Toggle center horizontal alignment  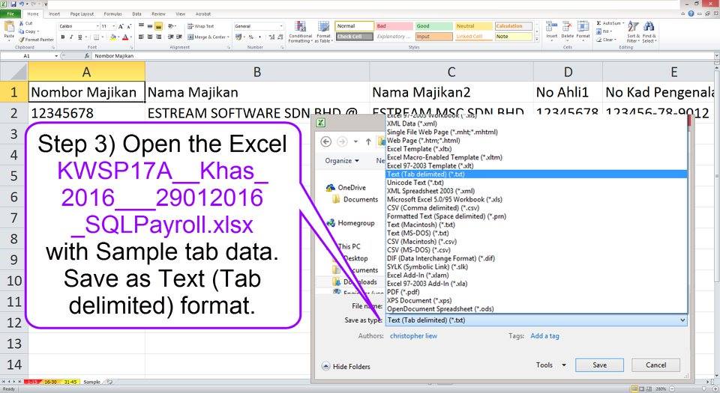coord(150,37)
